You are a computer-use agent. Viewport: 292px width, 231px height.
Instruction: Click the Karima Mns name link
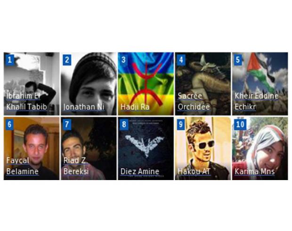[x=254, y=171]
